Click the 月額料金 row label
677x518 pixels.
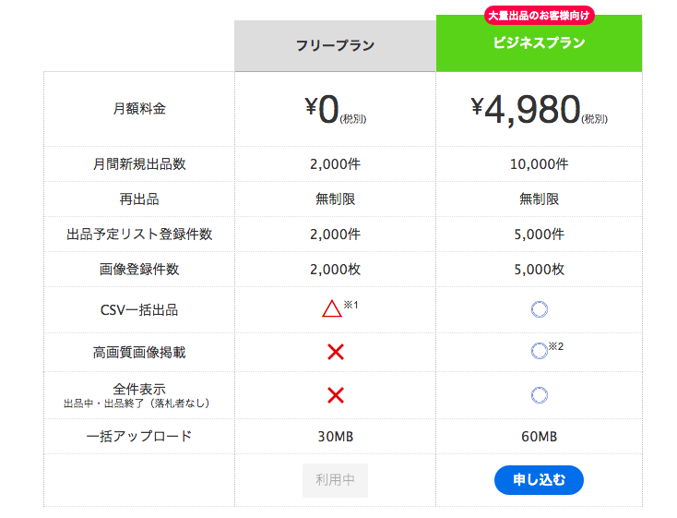139,109
